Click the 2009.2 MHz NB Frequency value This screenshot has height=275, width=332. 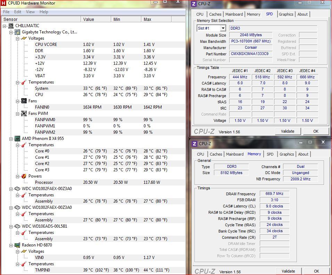click(x=300, y=179)
